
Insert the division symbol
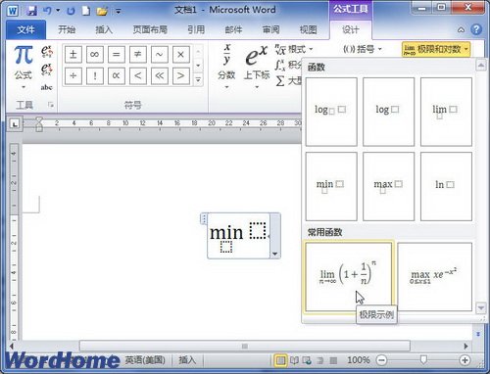[73, 76]
